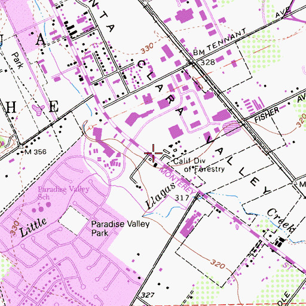Select the "328" benchmark elevation

pyautogui.click(x=208, y=62)
